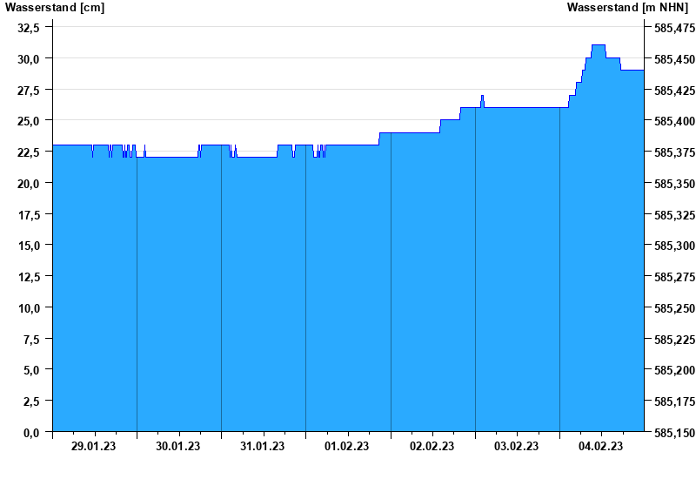Screen dimensions: 696x479
Task: Click the 585,400 label on right axis
Action: click(x=675, y=121)
